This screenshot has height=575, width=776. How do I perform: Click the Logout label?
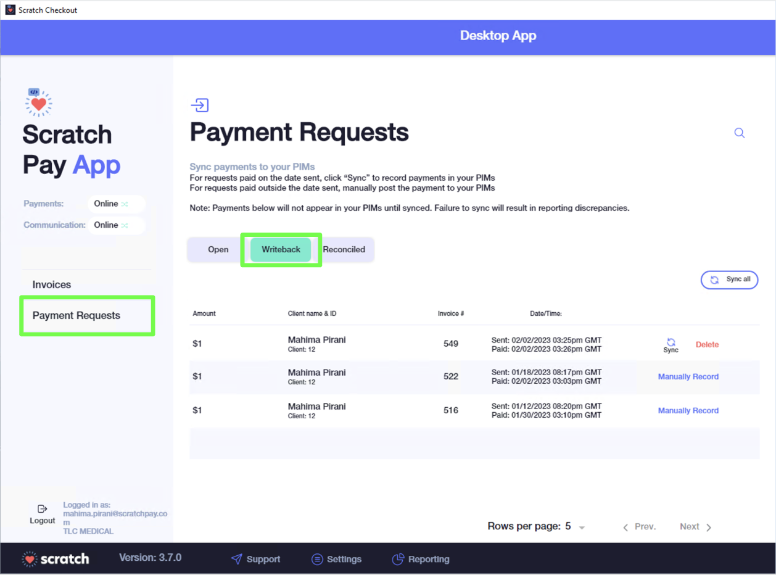(43, 521)
